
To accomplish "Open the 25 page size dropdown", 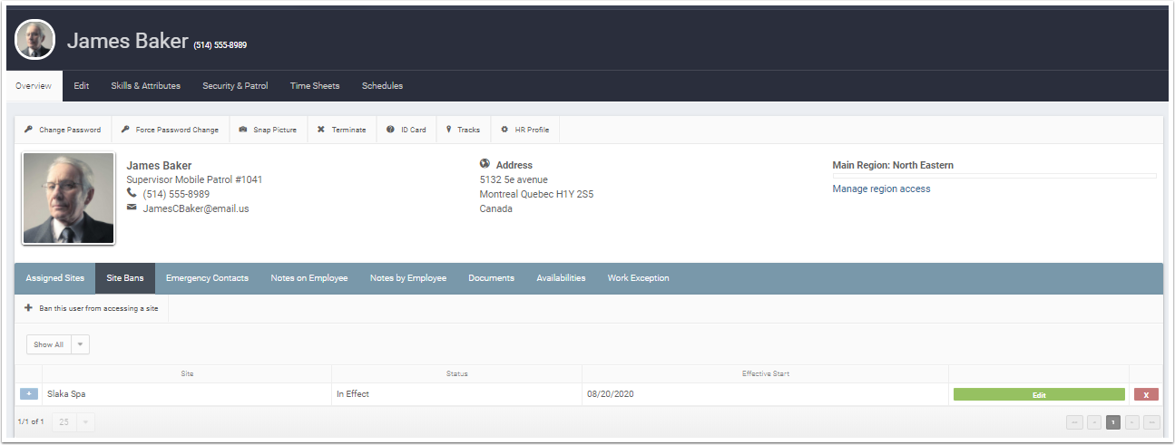I will 73,421.
